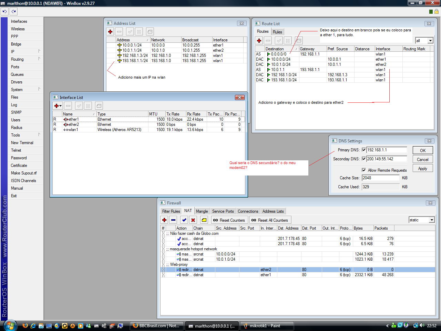Image resolution: width=441 pixels, height=331 pixels.
Task: Enable NAT rule with blue checkmark icon
Action: pos(184,220)
